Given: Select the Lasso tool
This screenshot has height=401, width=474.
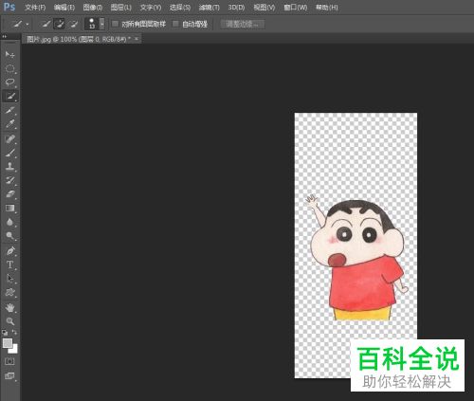Looking at the screenshot, I should click(9, 82).
